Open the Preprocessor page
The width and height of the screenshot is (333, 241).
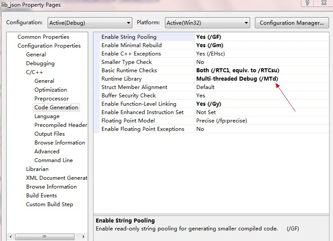[x=52, y=99]
